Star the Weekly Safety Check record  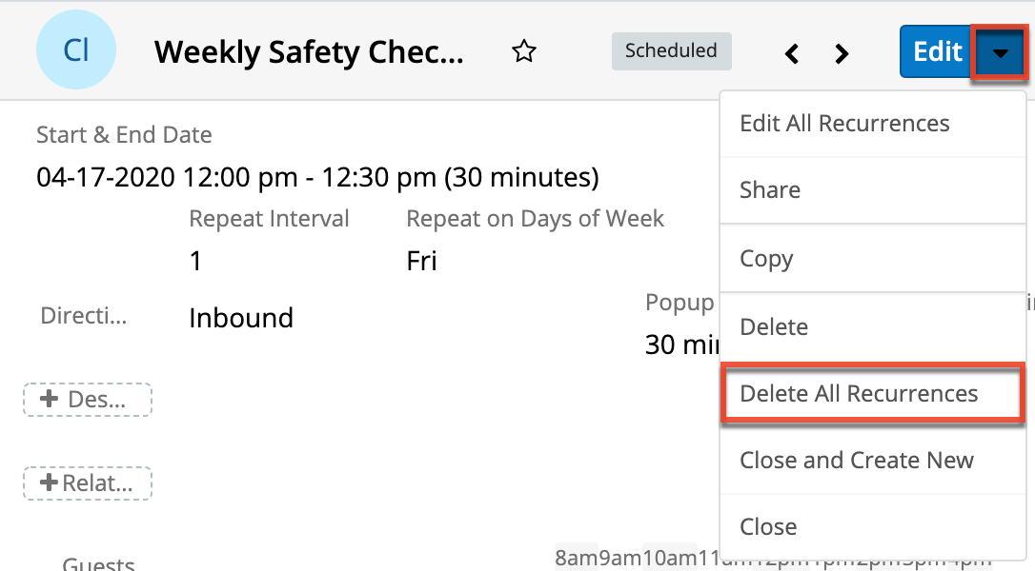pos(523,52)
